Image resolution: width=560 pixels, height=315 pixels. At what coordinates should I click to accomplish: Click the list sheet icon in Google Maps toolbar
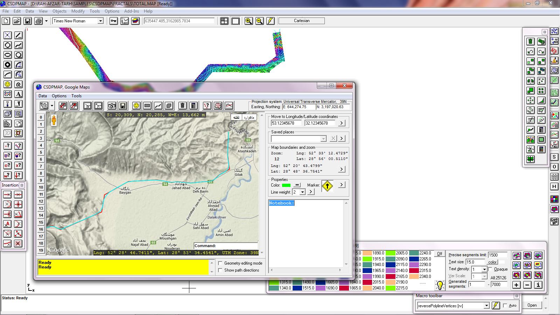(x=194, y=106)
